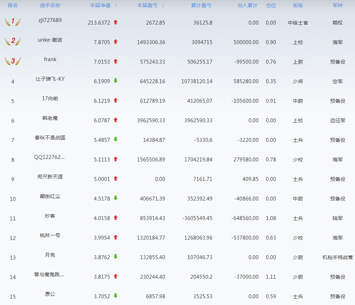The width and height of the screenshot is (355, 305).
Task: Click the rank number 15
Action: [x=13, y=296]
